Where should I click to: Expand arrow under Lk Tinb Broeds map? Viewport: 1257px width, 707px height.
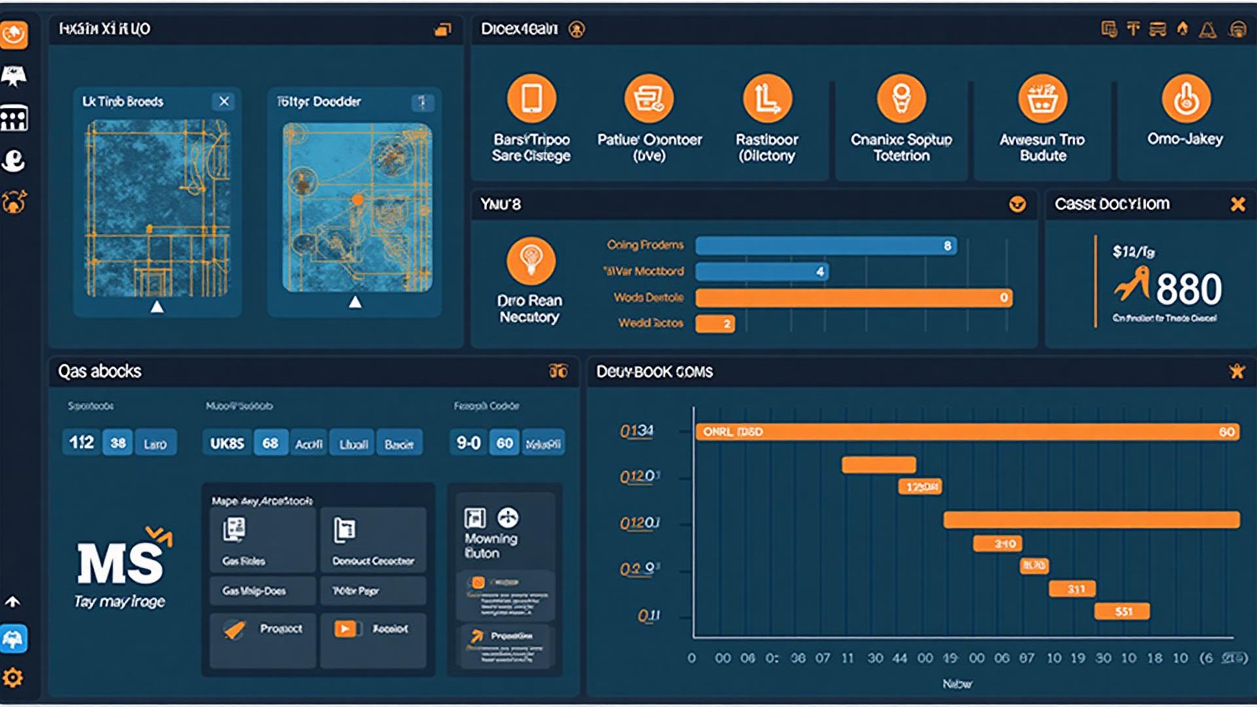pos(157,306)
